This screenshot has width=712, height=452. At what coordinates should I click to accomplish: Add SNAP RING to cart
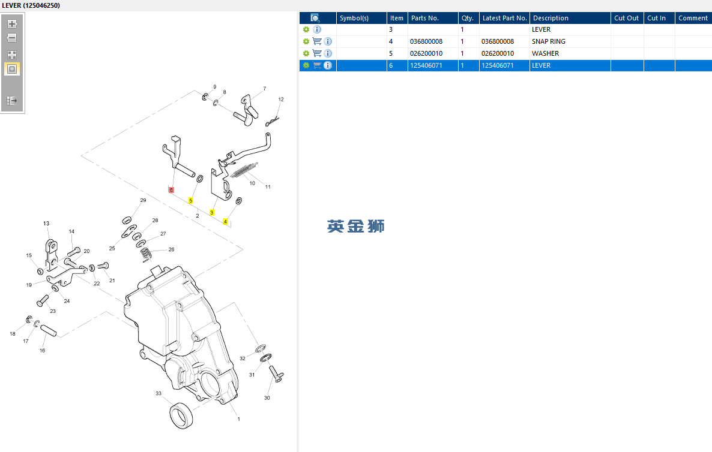click(x=317, y=41)
